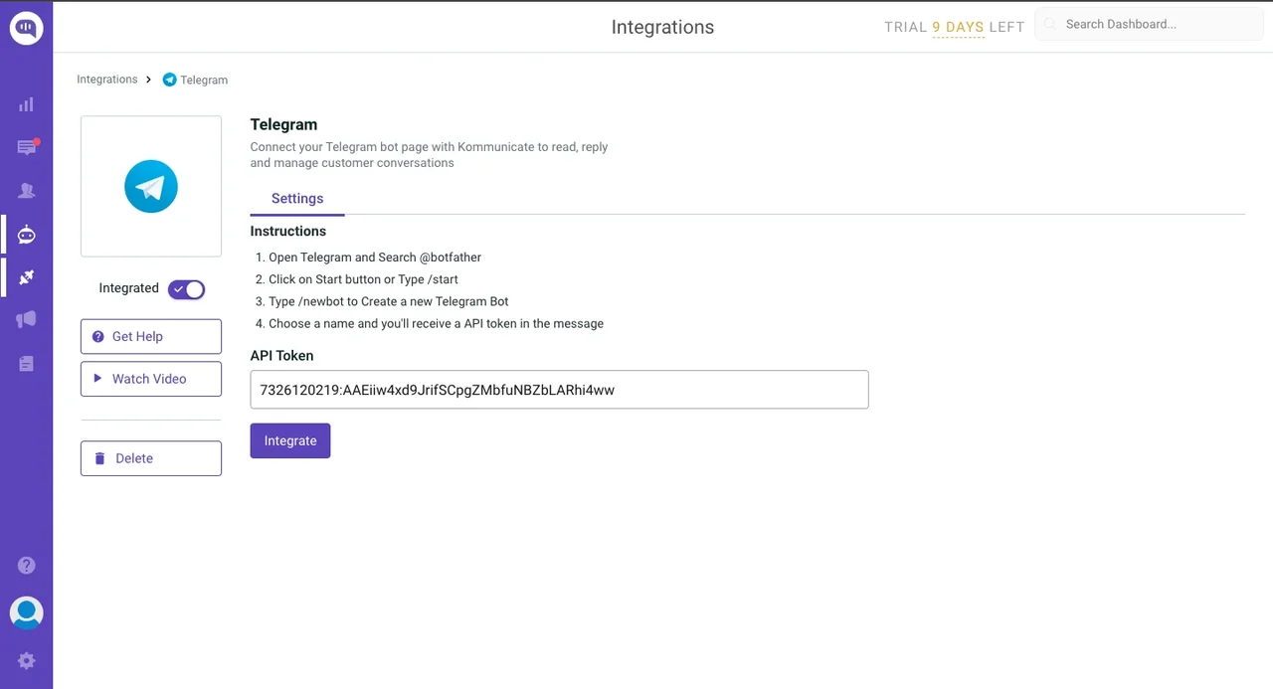Viewport: 1273px width, 689px height.
Task: Click the Integrate button
Action: pyautogui.click(x=290, y=440)
